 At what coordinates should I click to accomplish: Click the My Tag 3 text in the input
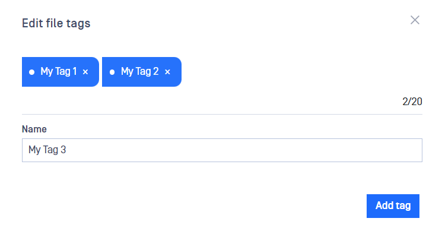(x=47, y=150)
